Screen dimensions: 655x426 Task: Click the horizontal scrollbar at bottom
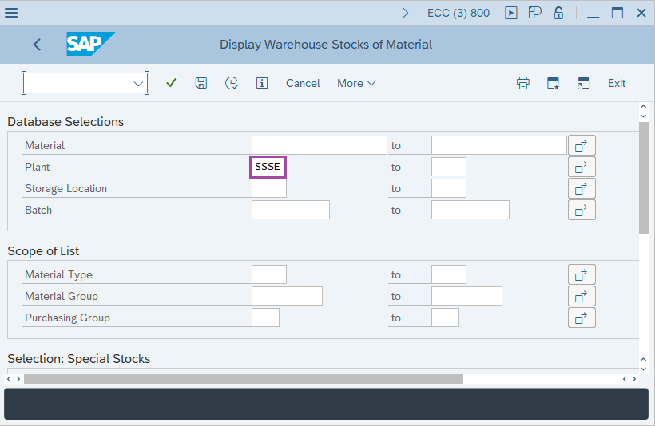[x=243, y=379]
